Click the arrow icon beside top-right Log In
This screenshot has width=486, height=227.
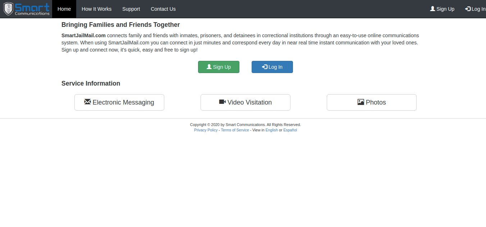coord(467,9)
